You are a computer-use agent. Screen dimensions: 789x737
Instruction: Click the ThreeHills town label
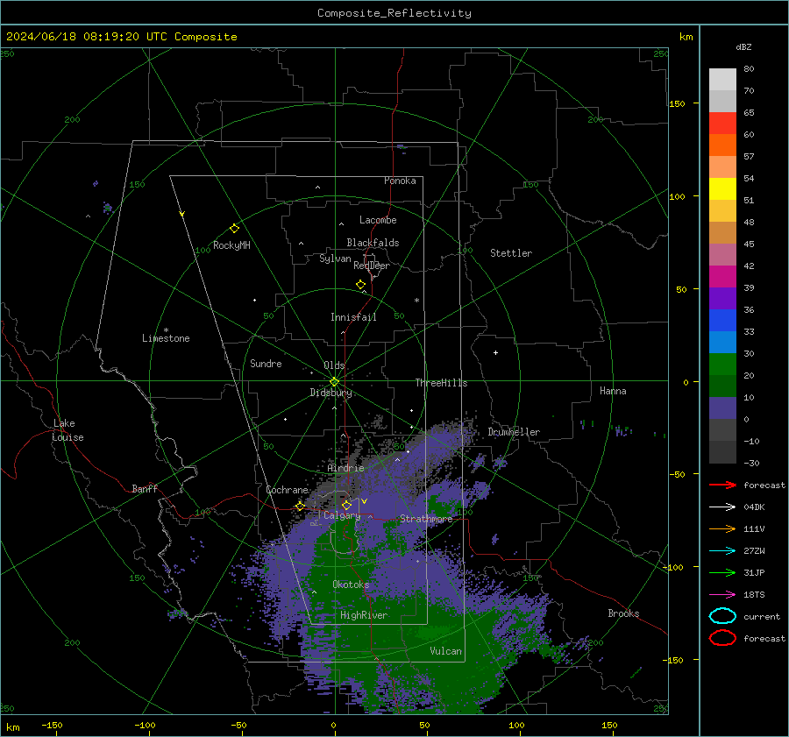click(441, 383)
